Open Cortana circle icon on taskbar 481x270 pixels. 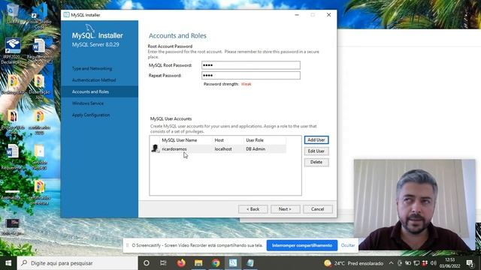[x=147, y=263]
